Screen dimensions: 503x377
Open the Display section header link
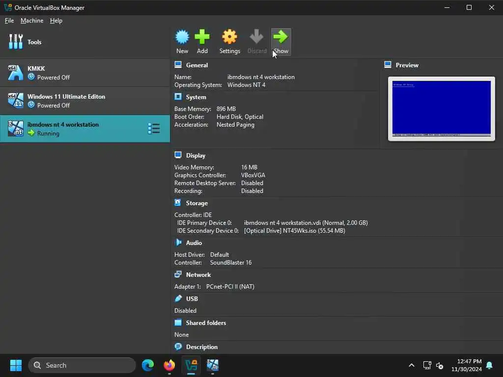pyautogui.click(x=196, y=156)
